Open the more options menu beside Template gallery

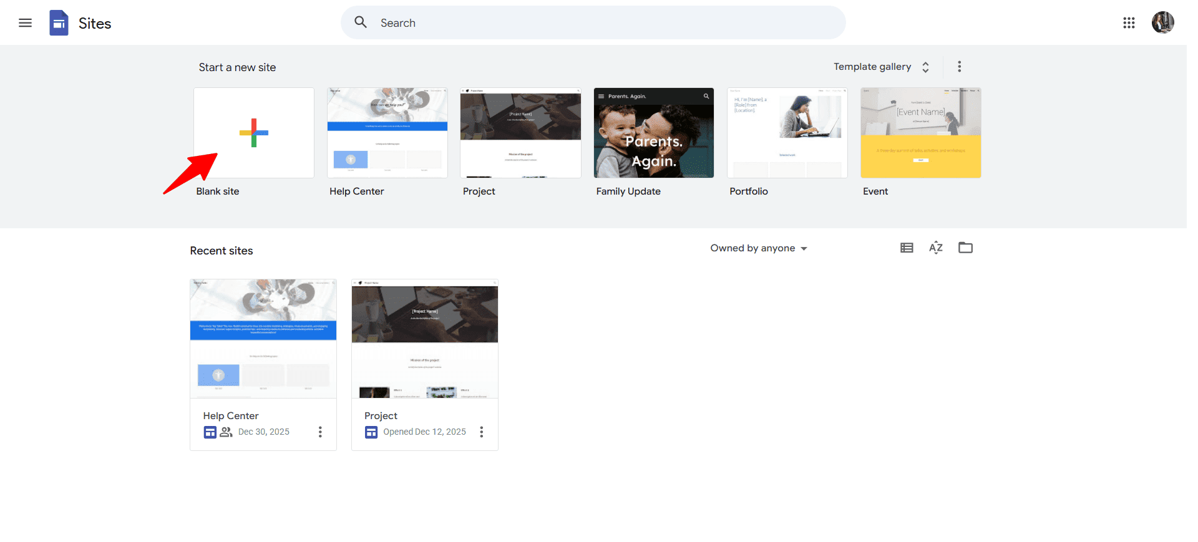click(x=960, y=67)
